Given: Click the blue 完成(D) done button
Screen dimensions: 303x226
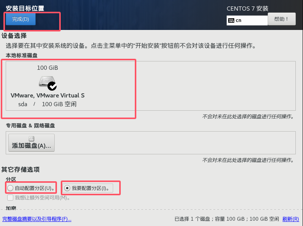Looking at the screenshot, I should tap(21, 19).
